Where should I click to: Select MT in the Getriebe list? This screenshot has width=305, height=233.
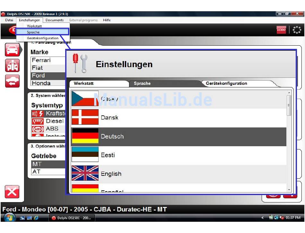48,164
